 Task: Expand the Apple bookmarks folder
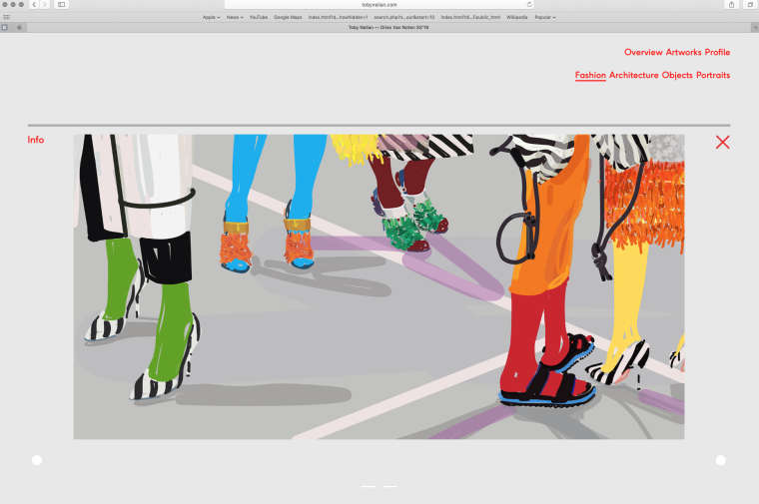211,17
